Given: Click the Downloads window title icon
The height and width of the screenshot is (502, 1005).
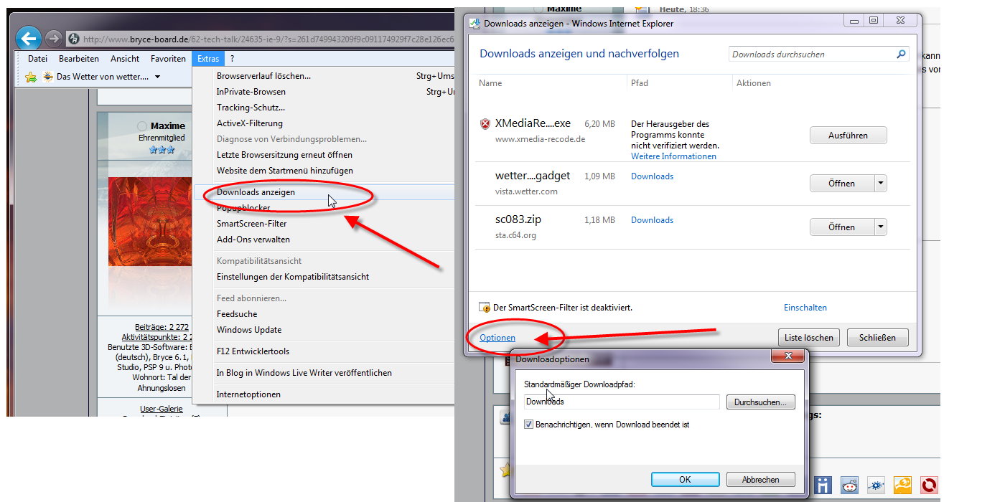Looking at the screenshot, I should pos(475,23).
